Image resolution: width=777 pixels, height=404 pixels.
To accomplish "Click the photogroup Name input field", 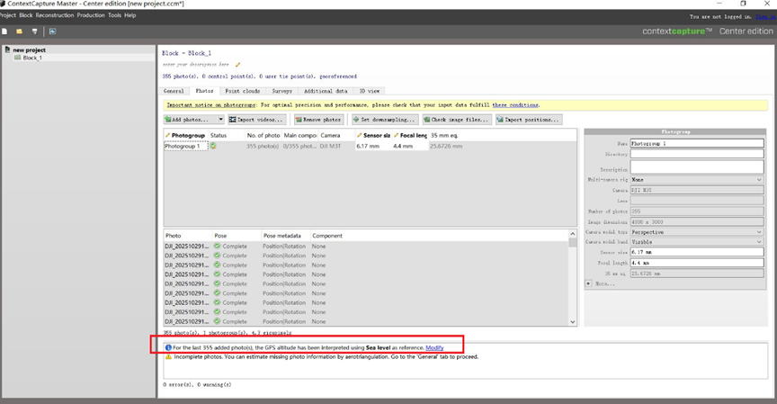I will pyautogui.click(x=697, y=143).
